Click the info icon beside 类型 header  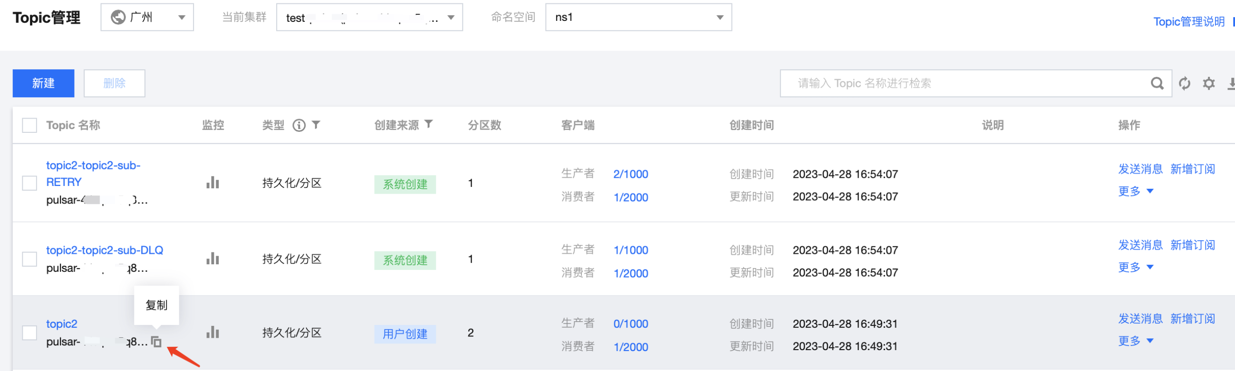(299, 125)
